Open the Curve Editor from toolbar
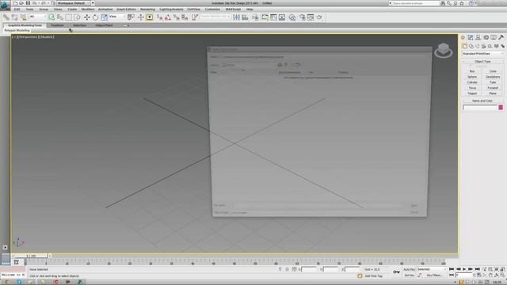507x285 pixels. coord(273,17)
